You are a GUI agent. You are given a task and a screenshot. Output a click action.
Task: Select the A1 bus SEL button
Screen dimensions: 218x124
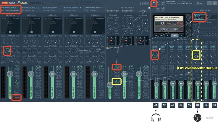155,43
